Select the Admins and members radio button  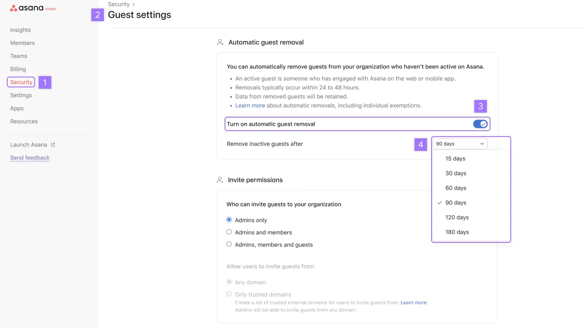(x=229, y=232)
